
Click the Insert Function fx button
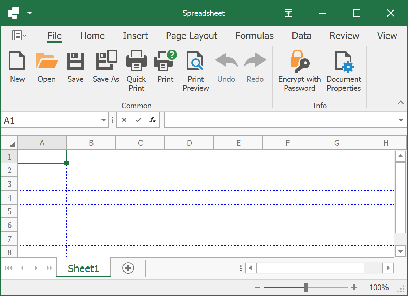coord(152,120)
